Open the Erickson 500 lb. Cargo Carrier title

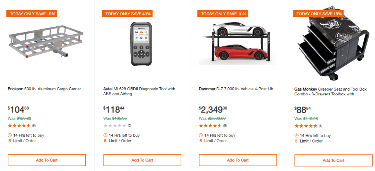point(44,89)
